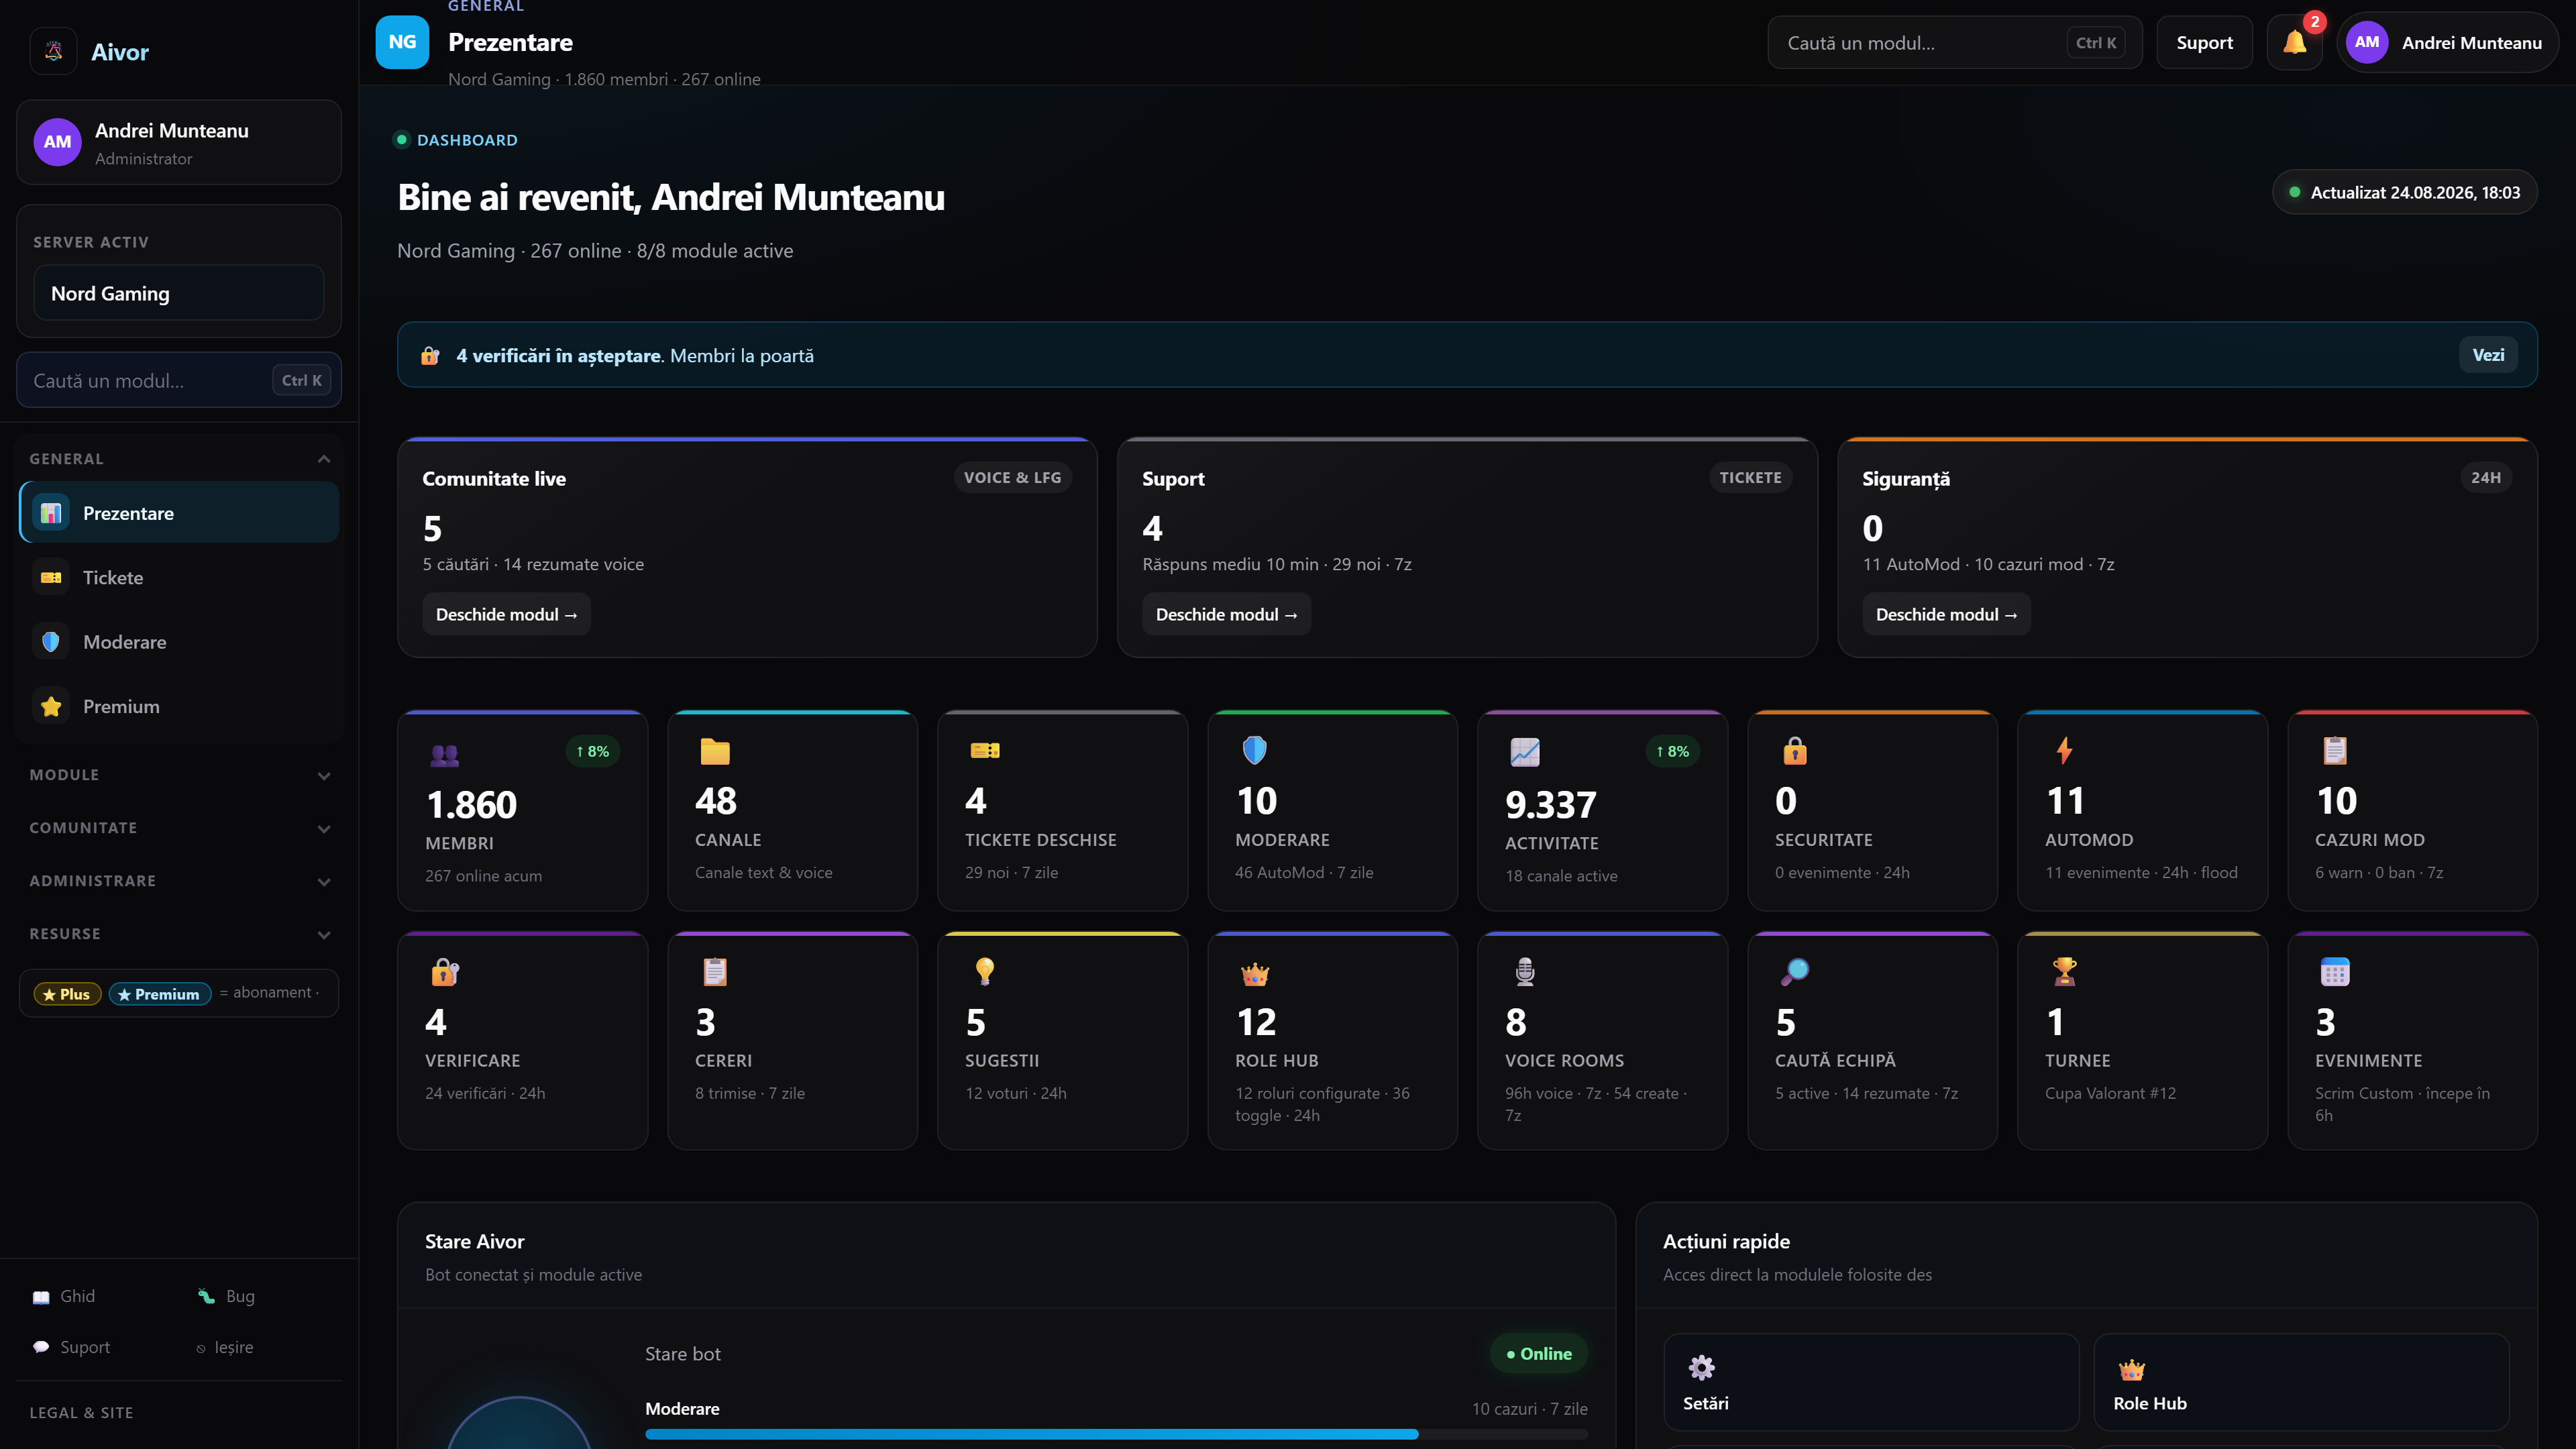
Task: Select Prezentare in the sidebar
Action: 179,513
